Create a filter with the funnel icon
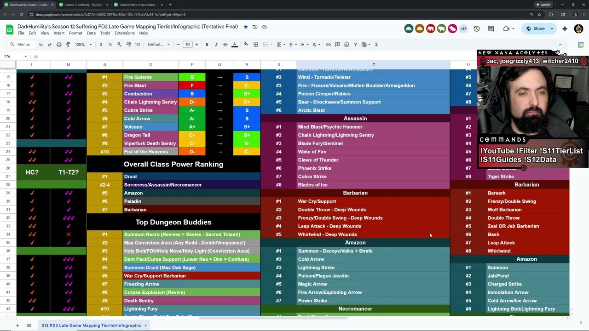 coord(356,45)
